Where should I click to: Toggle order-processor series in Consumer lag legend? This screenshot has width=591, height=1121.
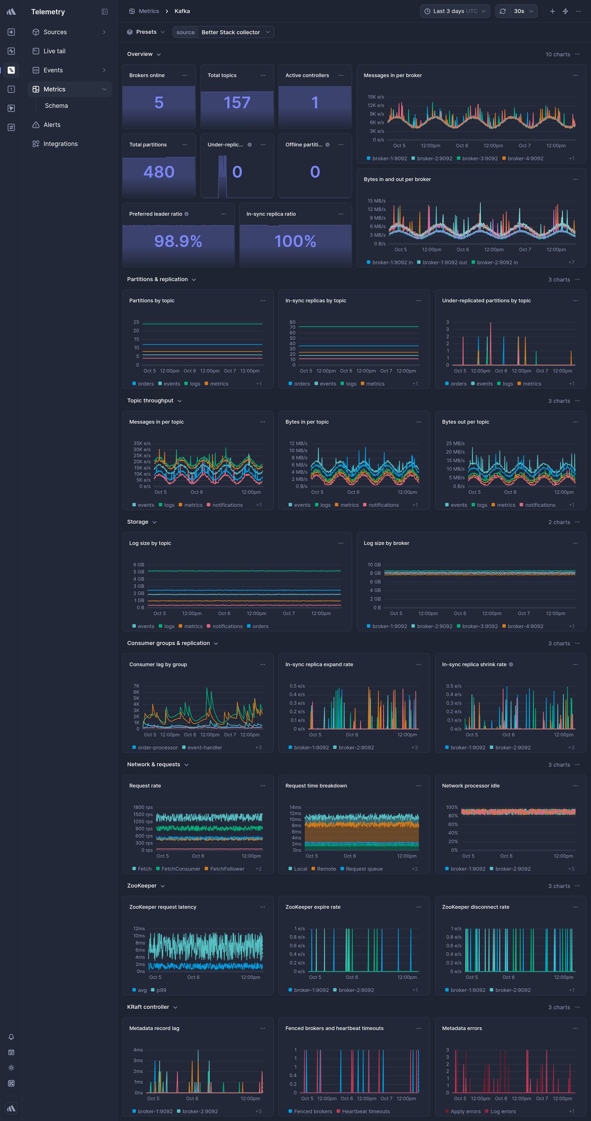click(x=155, y=748)
